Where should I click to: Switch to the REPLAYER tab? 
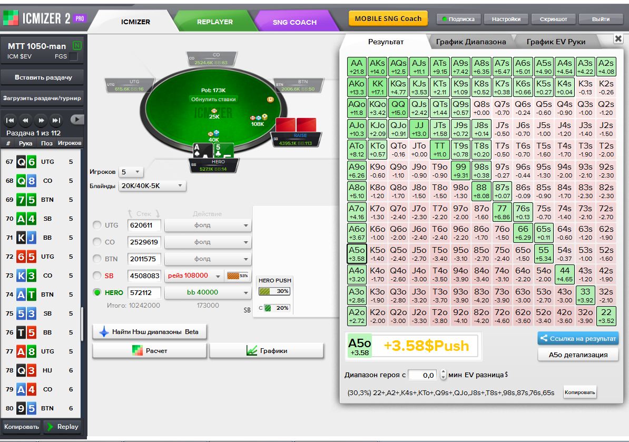[214, 22]
